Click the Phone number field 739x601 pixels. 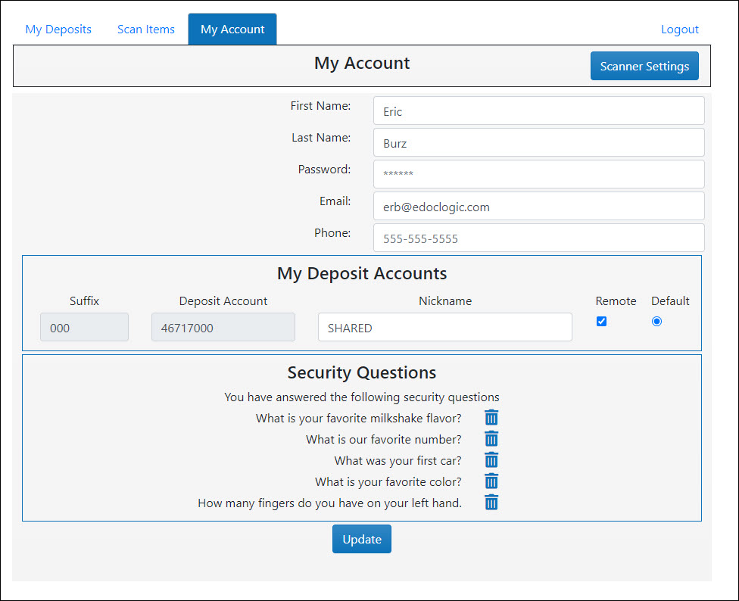coord(538,238)
